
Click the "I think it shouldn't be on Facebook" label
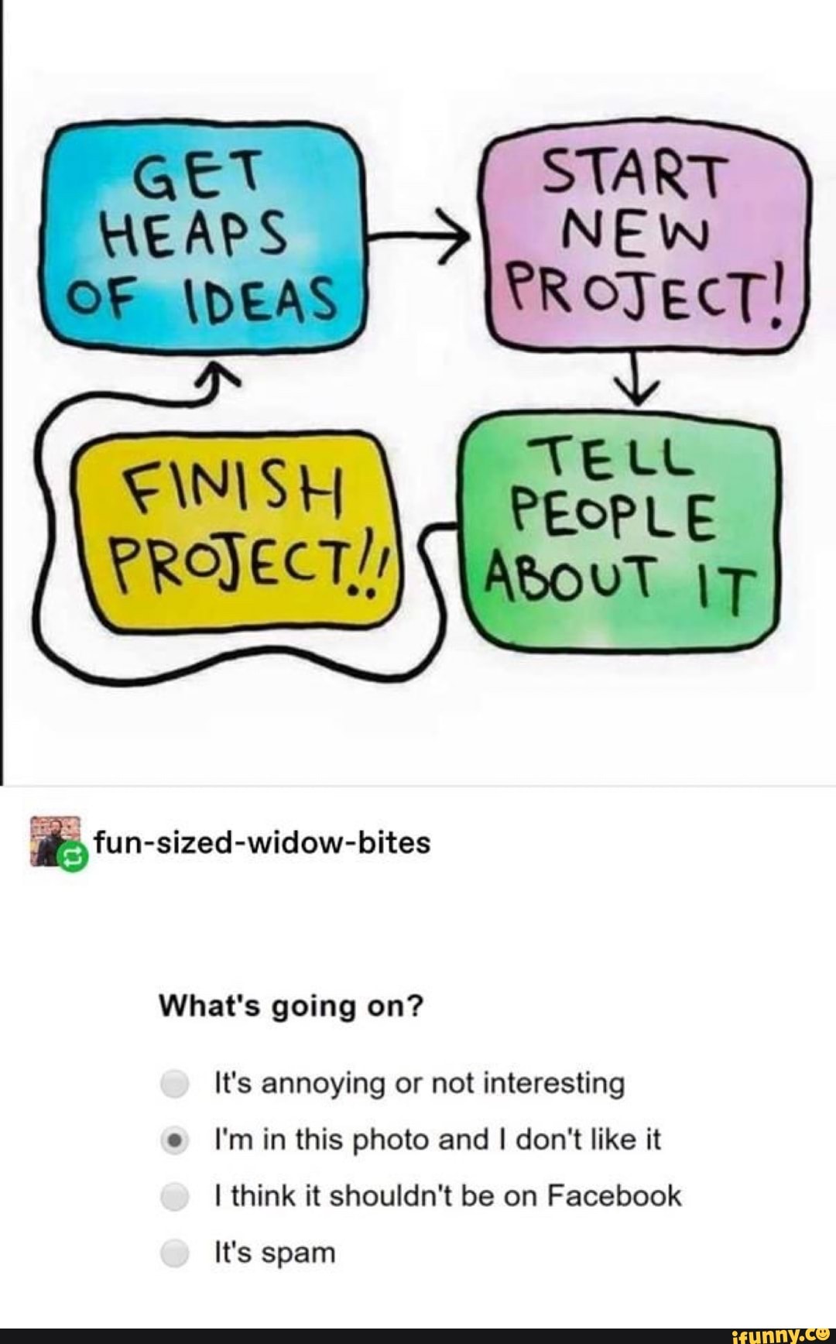coord(448,1196)
